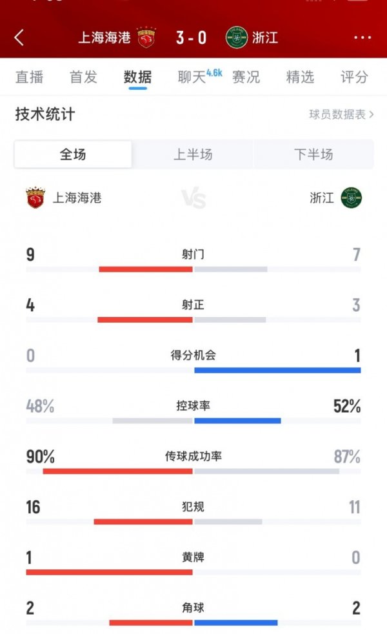
Task: Click the 控球率 possession bar
Action: [x=193, y=420]
